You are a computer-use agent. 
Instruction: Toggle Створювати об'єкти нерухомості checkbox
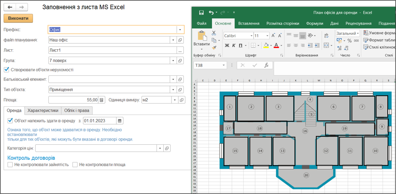click(x=7, y=69)
